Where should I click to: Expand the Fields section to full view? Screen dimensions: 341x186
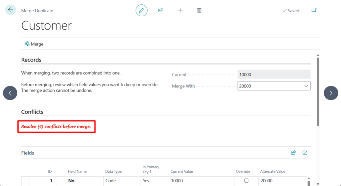305,153
